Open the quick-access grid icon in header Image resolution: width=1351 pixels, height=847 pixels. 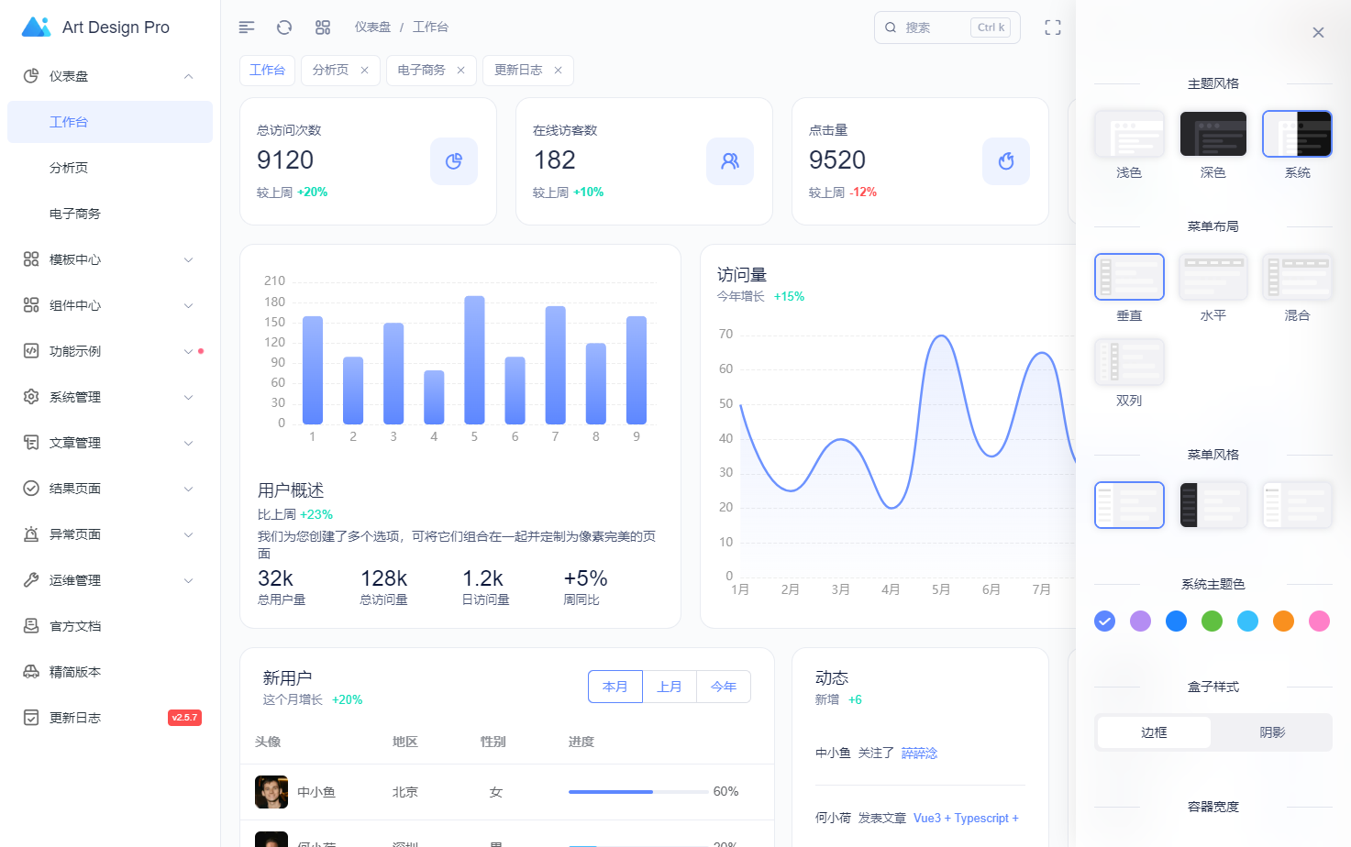click(323, 27)
